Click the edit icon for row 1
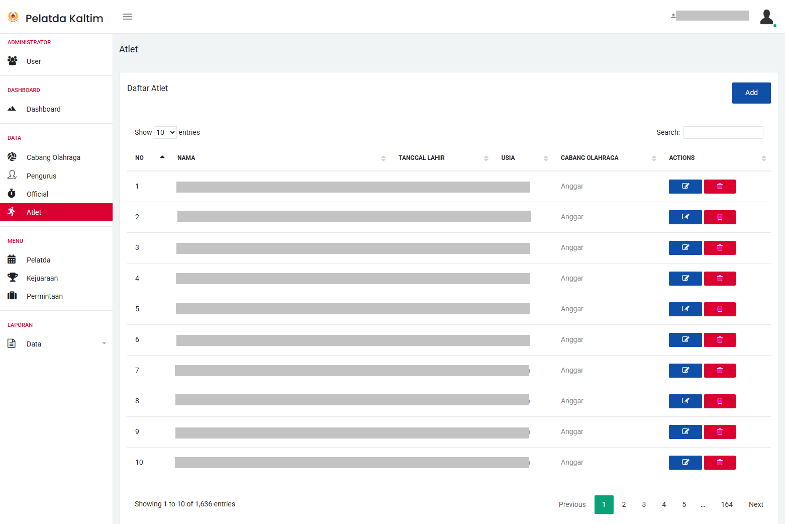This screenshot has height=524, width=785. (x=685, y=187)
